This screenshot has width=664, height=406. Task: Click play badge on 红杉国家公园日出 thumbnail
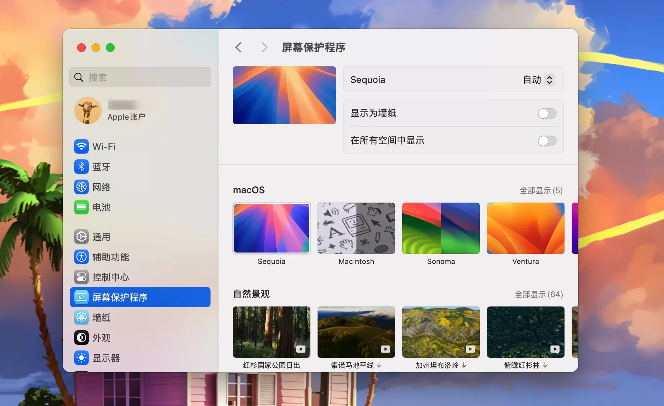pos(301,349)
